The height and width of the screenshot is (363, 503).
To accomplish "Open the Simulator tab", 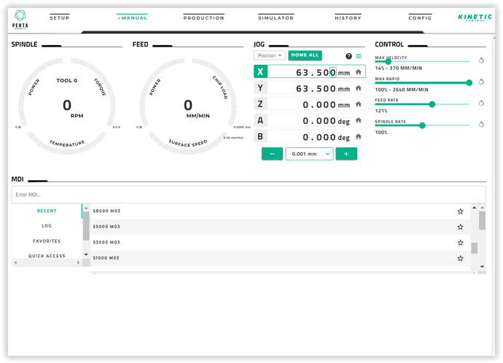I will click(276, 17).
